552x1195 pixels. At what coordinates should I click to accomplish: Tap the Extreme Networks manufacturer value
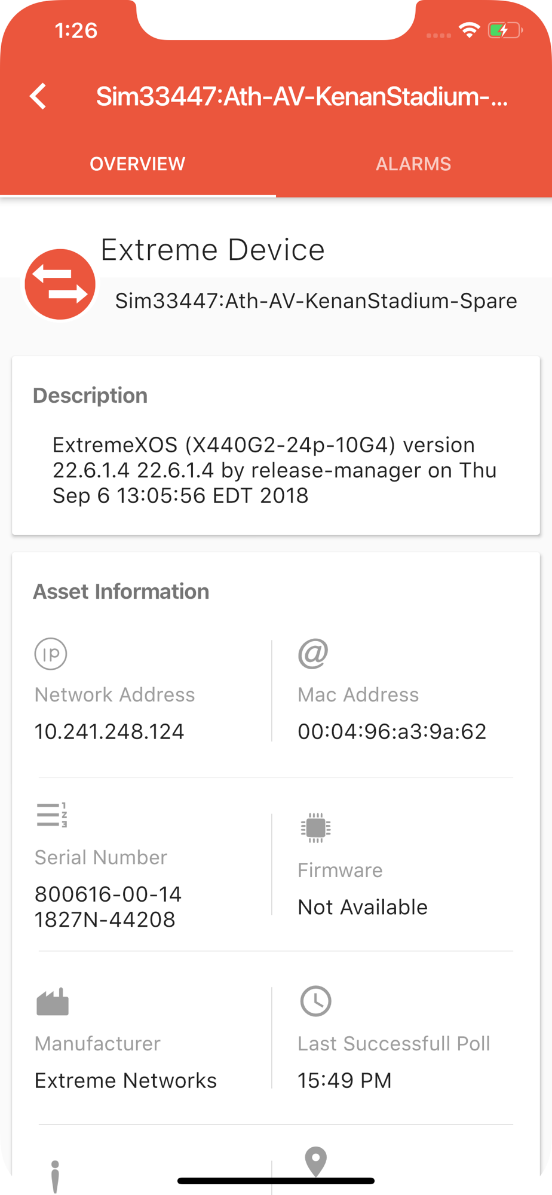coord(125,1080)
